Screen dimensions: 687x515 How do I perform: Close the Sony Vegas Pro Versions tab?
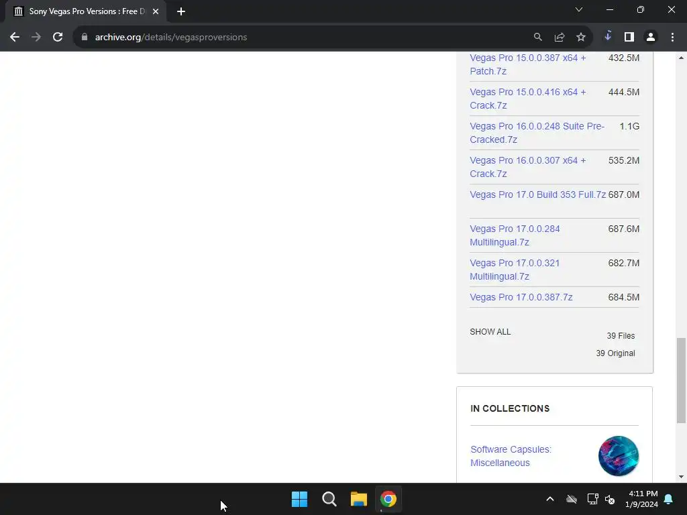[156, 11]
